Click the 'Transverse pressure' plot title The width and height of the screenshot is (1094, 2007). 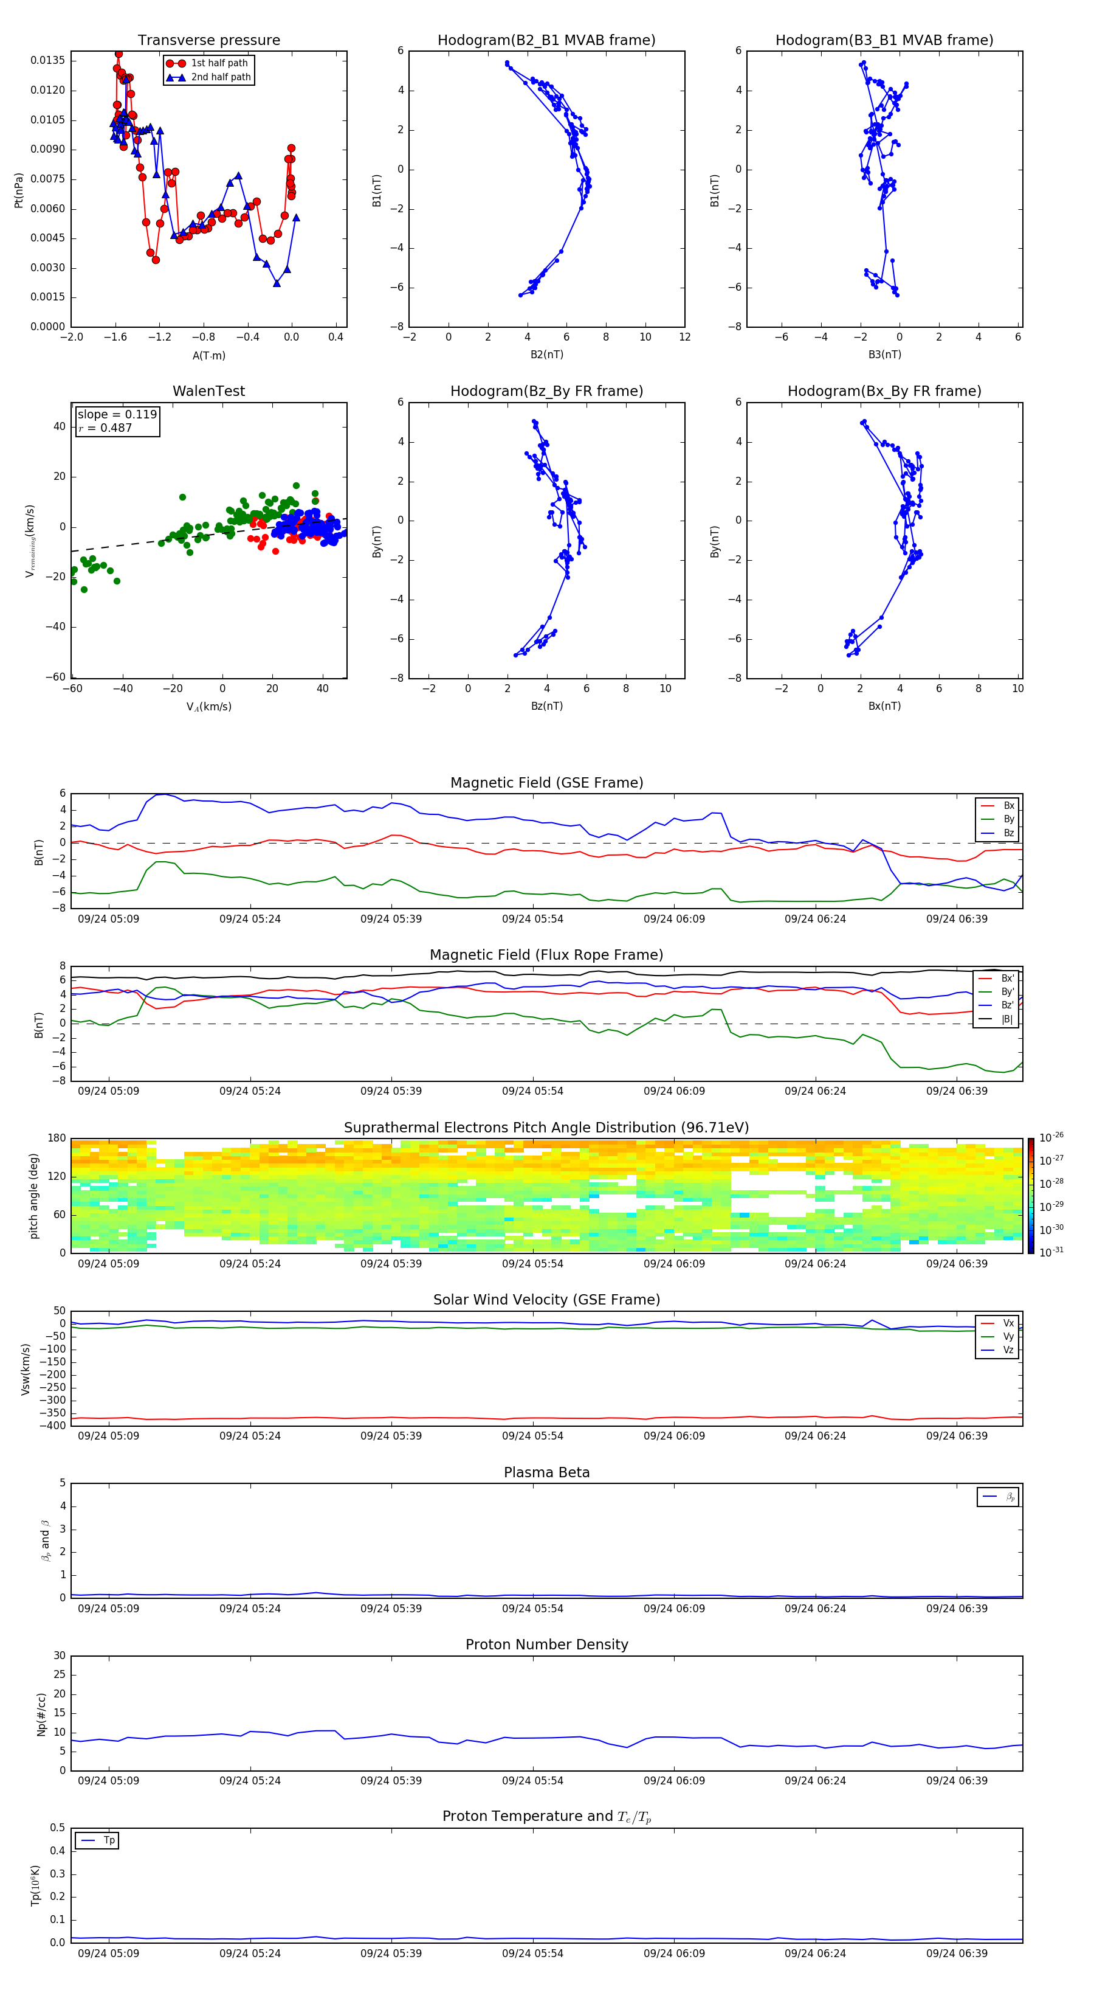pos(208,41)
